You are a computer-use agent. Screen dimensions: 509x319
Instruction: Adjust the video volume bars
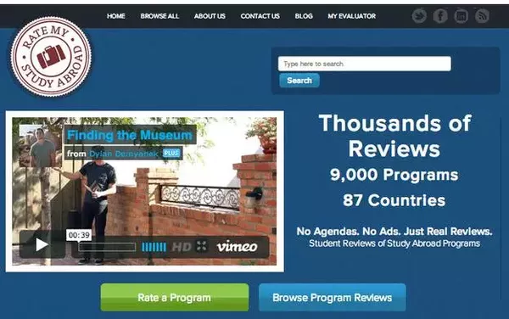click(x=154, y=247)
